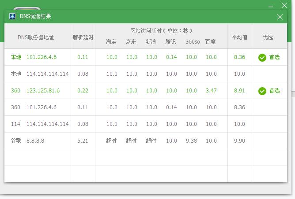Close the DNS优选结果 dialog
295x199 pixels.
[280, 17]
